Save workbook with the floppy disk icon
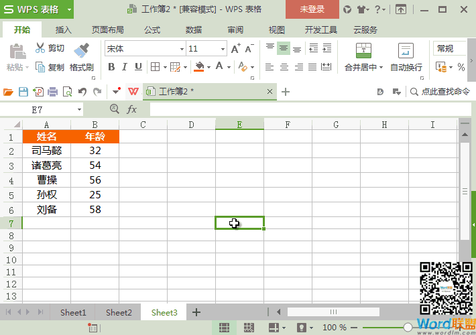 click(23, 92)
